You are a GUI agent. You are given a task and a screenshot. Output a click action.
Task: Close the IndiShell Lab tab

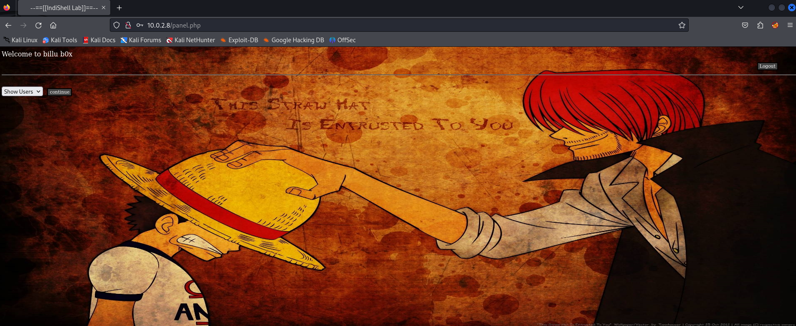click(104, 8)
